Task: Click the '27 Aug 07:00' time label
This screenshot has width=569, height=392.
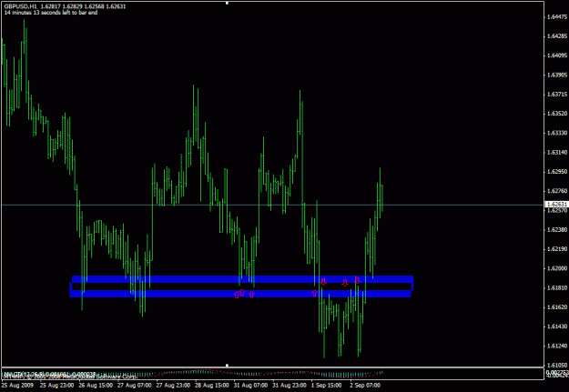Action: [x=134, y=385]
